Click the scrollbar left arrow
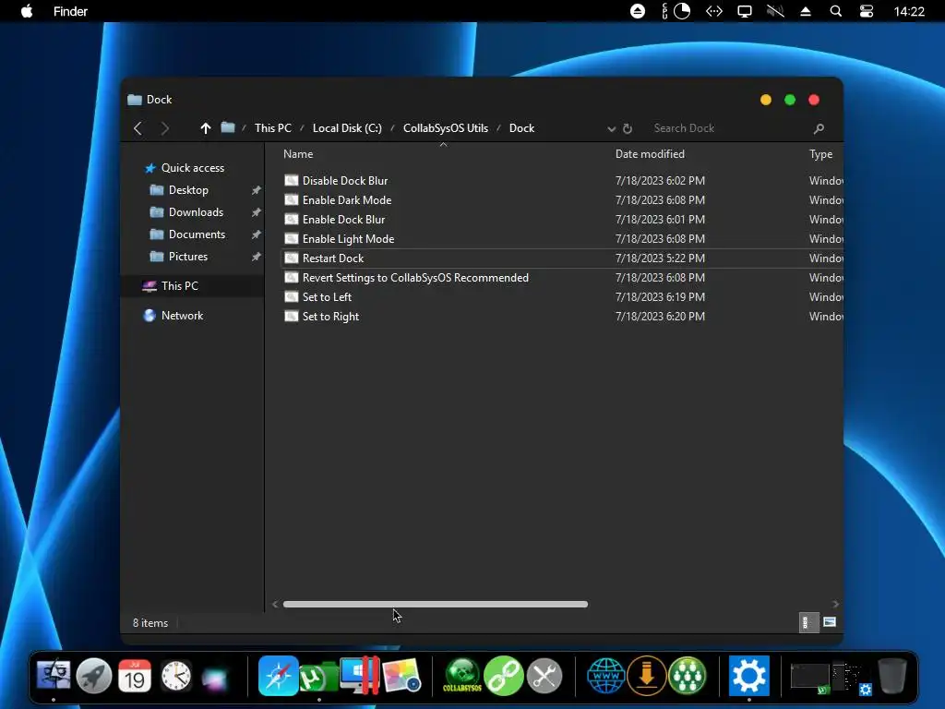 (x=275, y=604)
